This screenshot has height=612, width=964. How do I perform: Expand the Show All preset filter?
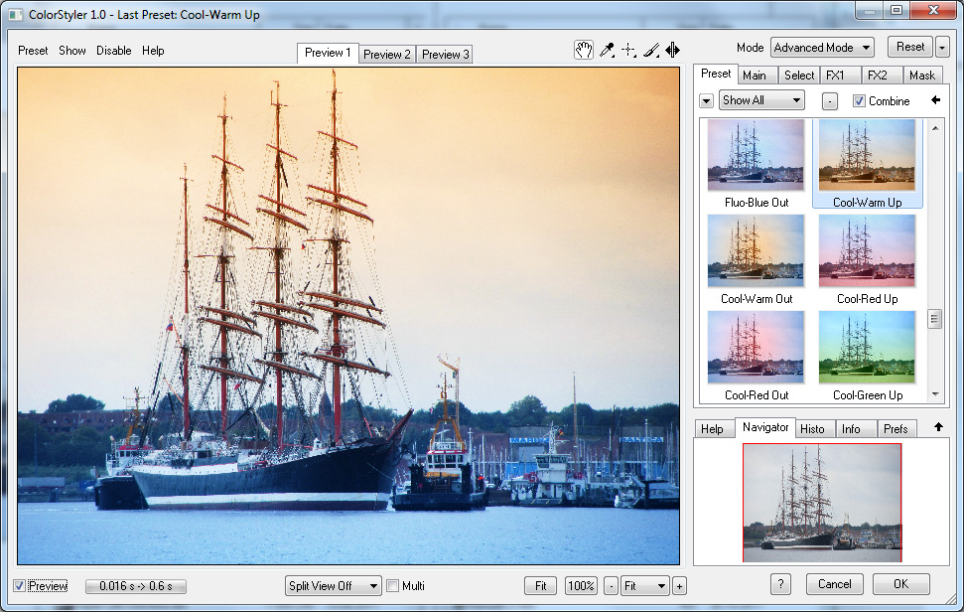pyautogui.click(x=761, y=100)
